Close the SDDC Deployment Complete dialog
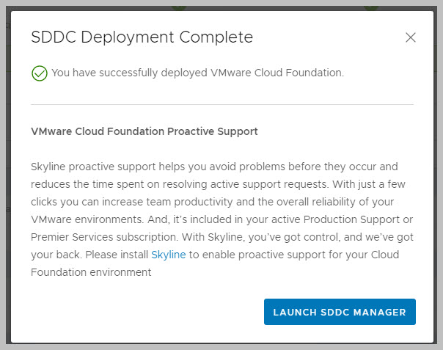Image resolution: width=443 pixels, height=350 pixels. 411,37
